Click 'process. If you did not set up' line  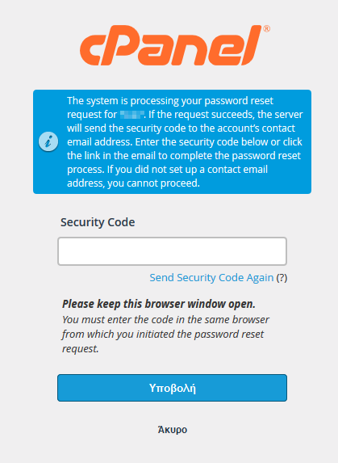[167, 170]
